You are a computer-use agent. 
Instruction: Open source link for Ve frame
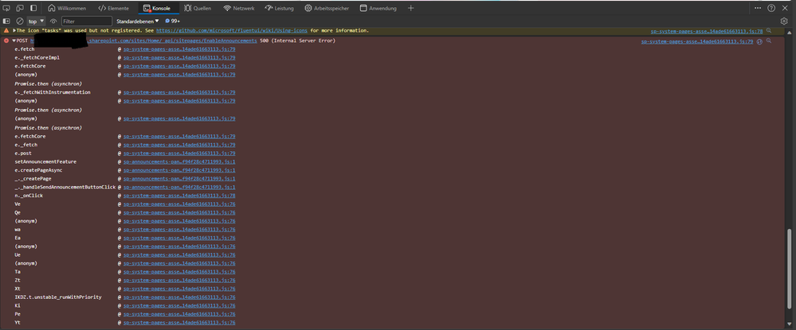pyautogui.click(x=179, y=204)
